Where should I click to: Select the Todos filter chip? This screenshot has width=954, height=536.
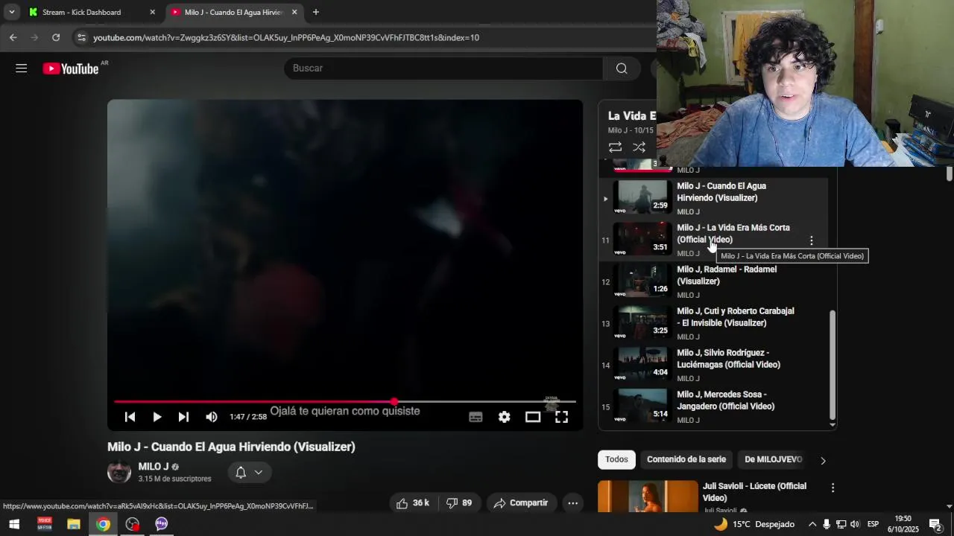[x=616, y=459]
